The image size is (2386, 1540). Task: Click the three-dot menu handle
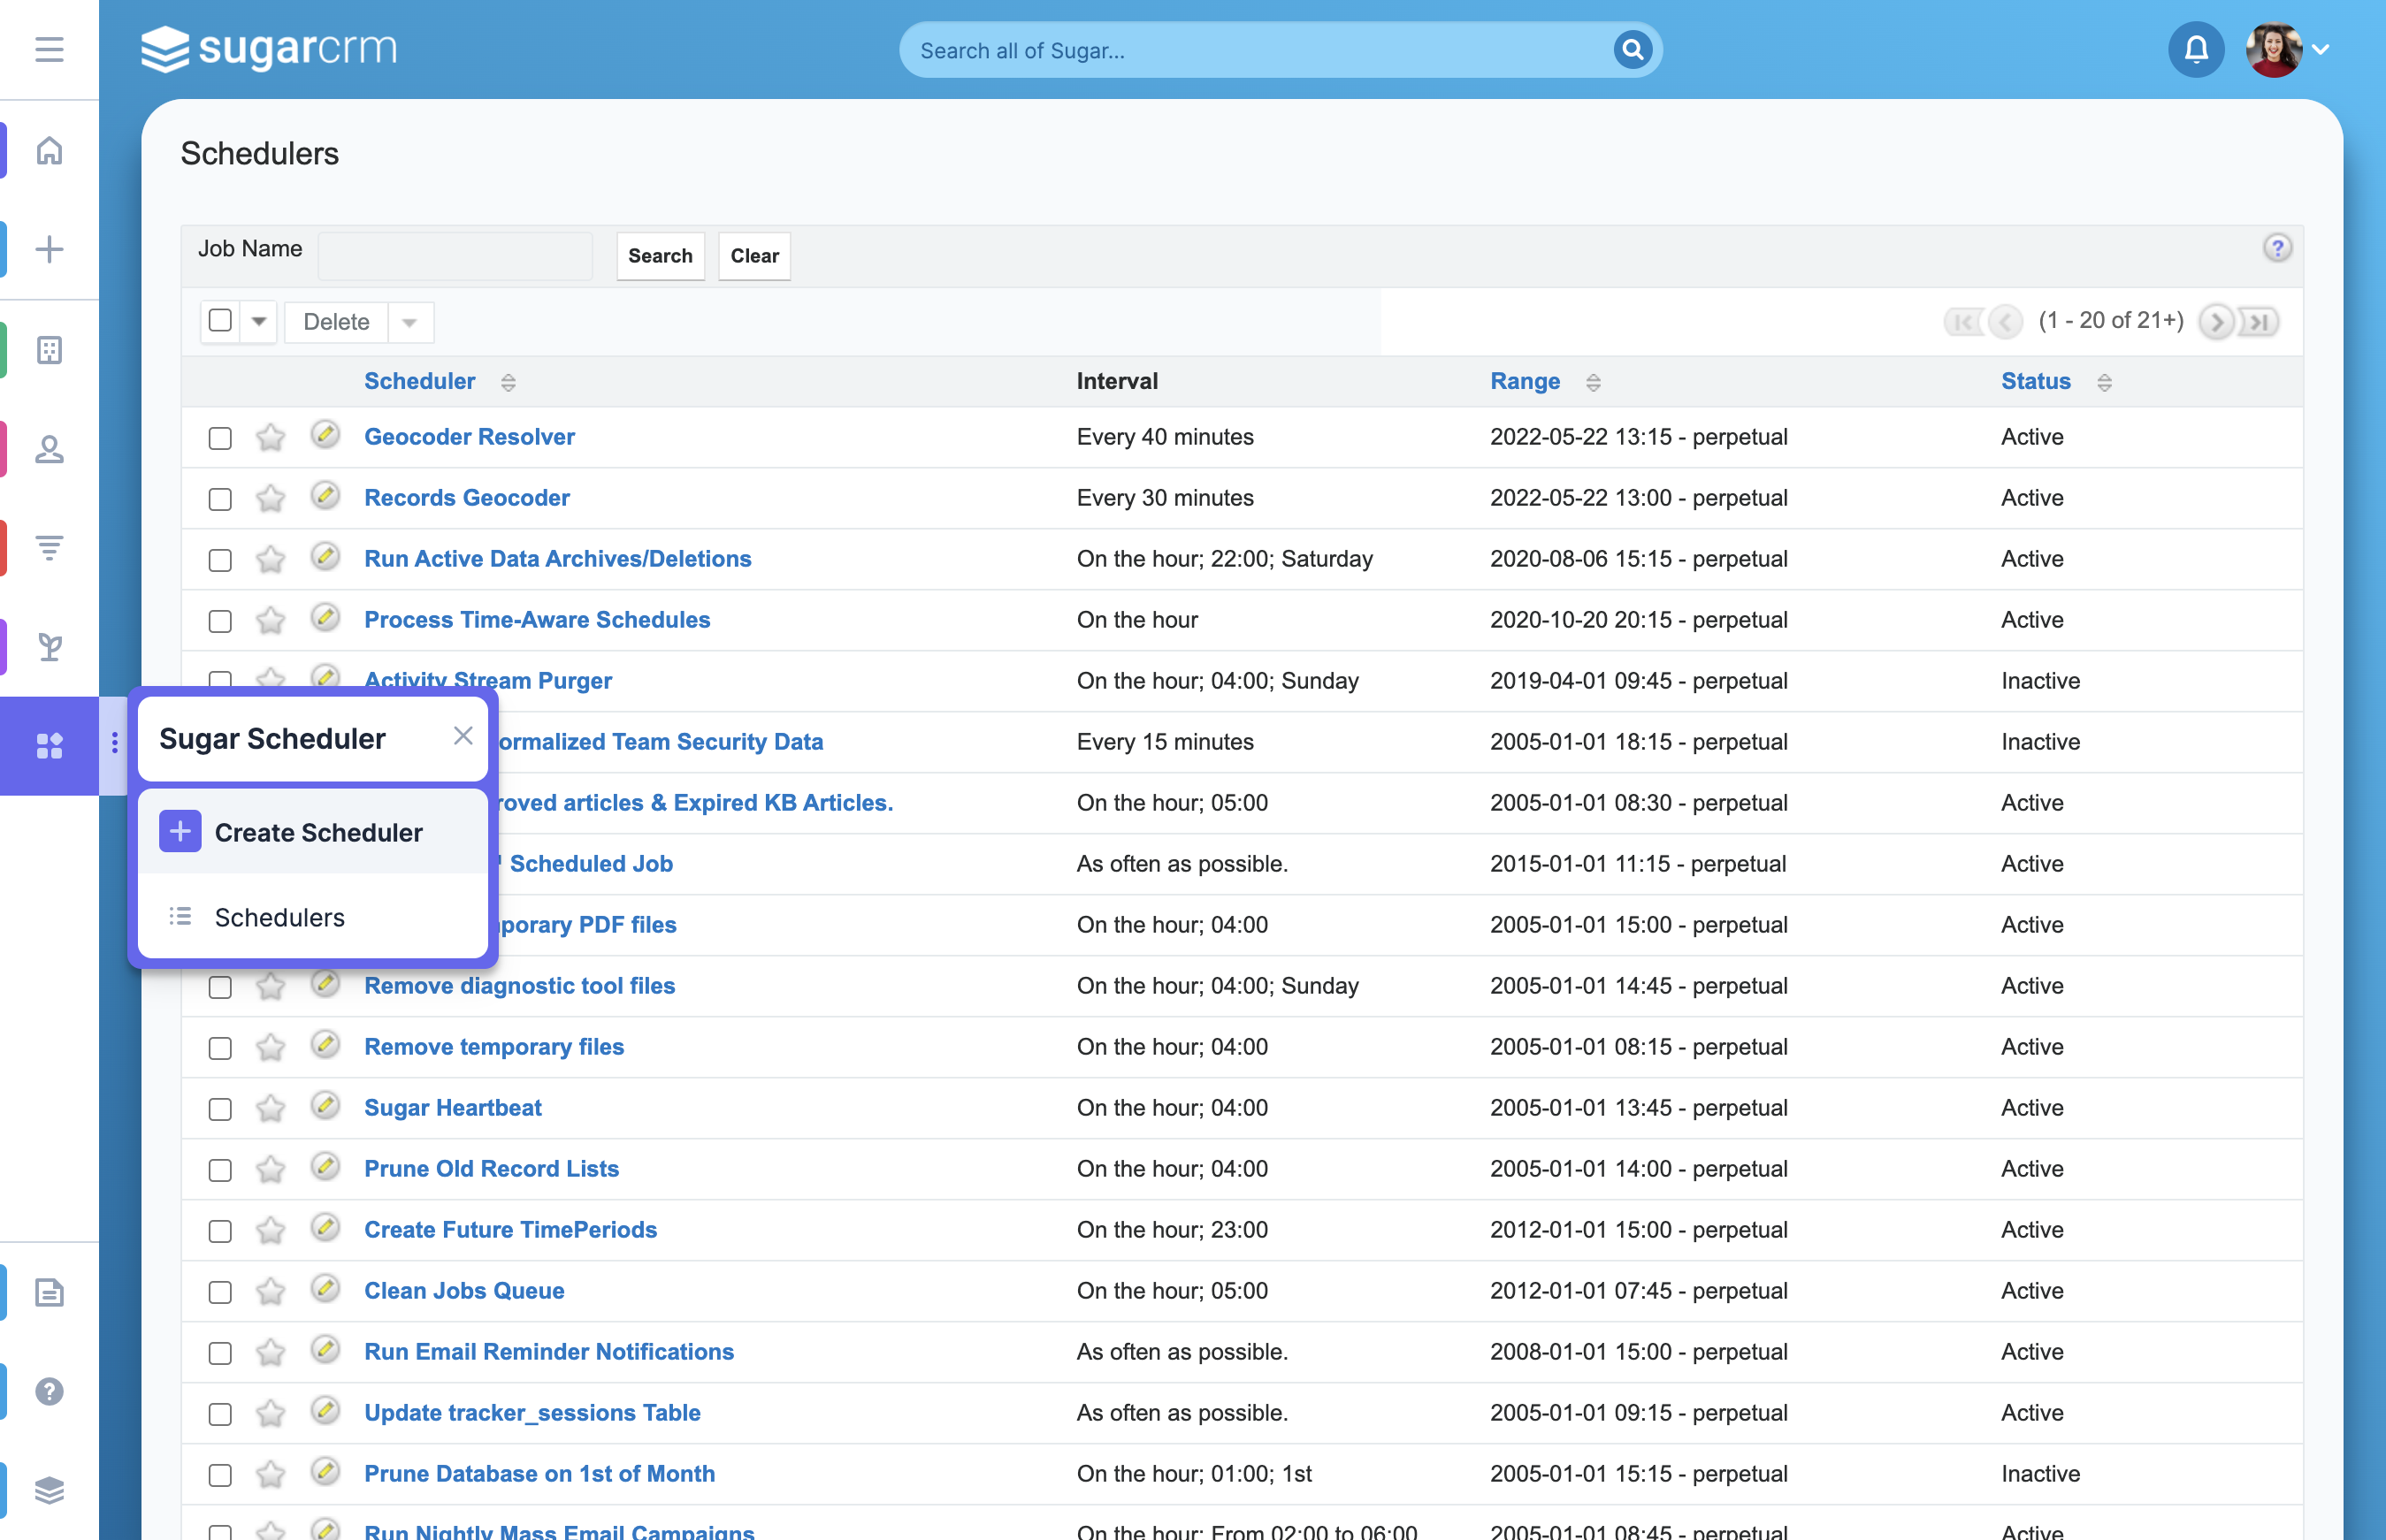coord(114,742)
